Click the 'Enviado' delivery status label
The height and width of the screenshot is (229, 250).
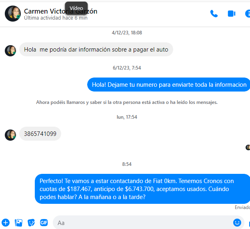pyautogui.click(x=242, y=207)
